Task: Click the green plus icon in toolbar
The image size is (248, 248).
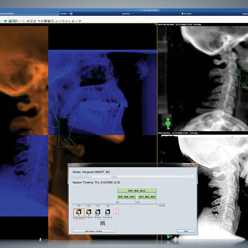Action: click(1, 21)
